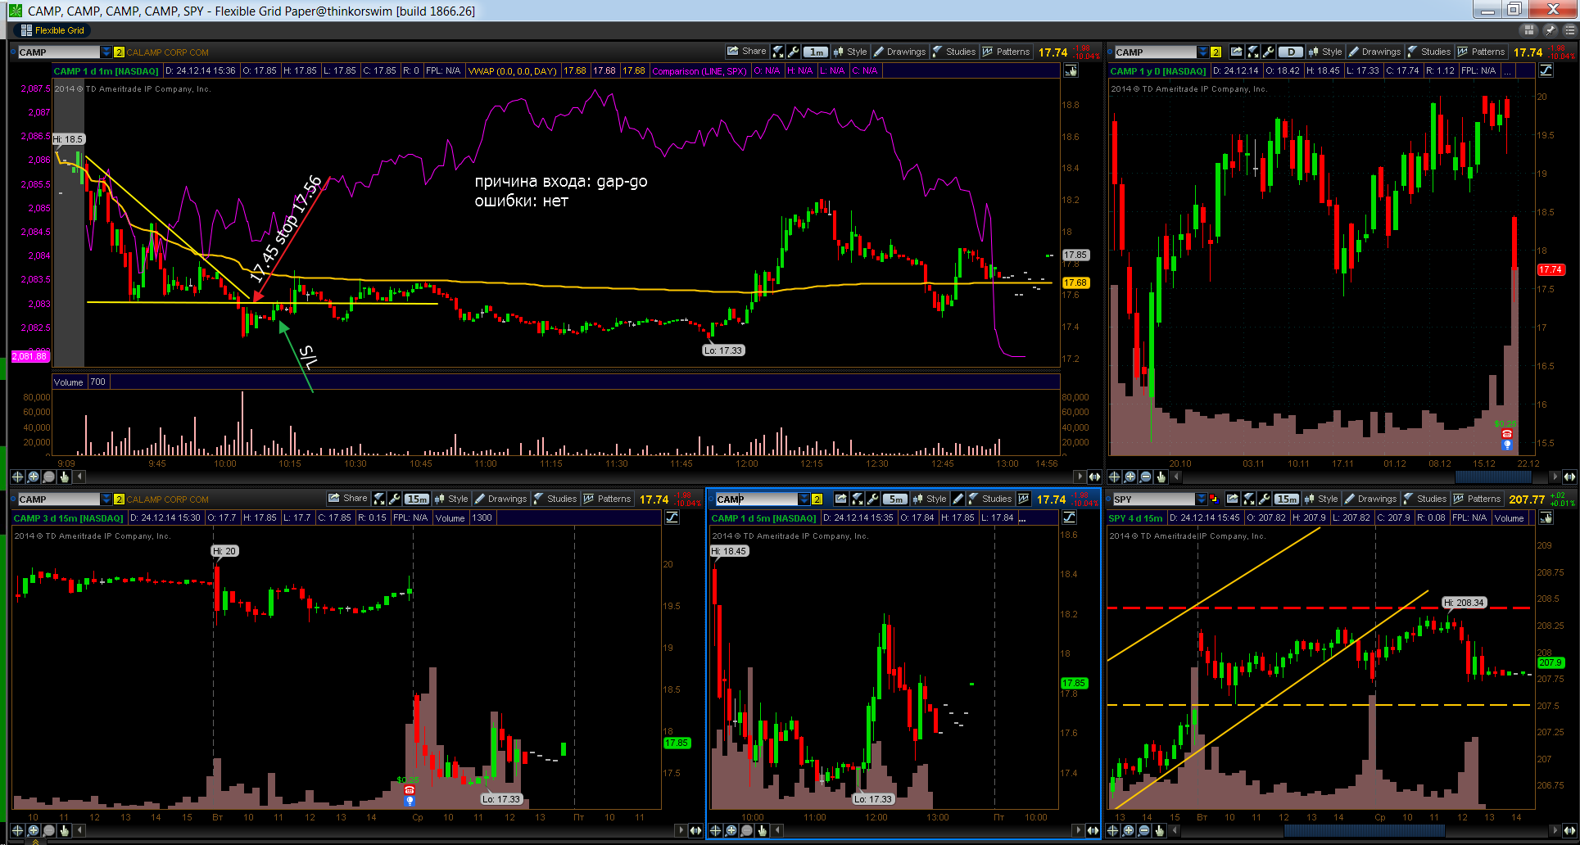Image resolution: width=1580 pixels, height=845 pixels.
Task: Click lightbulb event icon on bottom-left chart
Action: [410, 800]
